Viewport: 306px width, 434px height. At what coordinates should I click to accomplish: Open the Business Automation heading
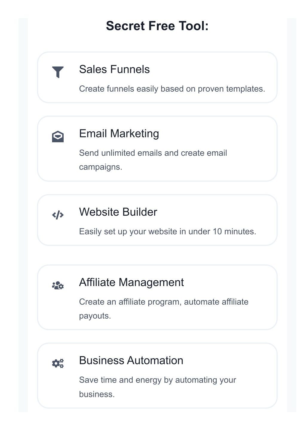tap(131, 361)
